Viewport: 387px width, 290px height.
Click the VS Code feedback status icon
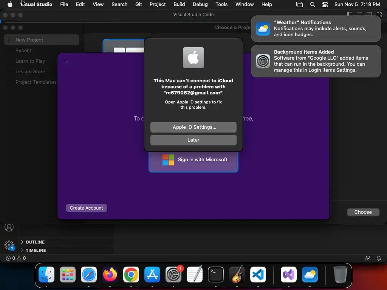[367, 258]
